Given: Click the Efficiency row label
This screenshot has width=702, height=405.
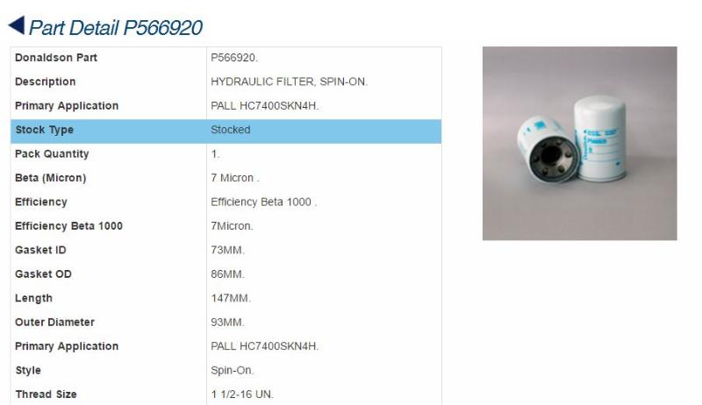Looking at the screenshot, I should point(40,202).
